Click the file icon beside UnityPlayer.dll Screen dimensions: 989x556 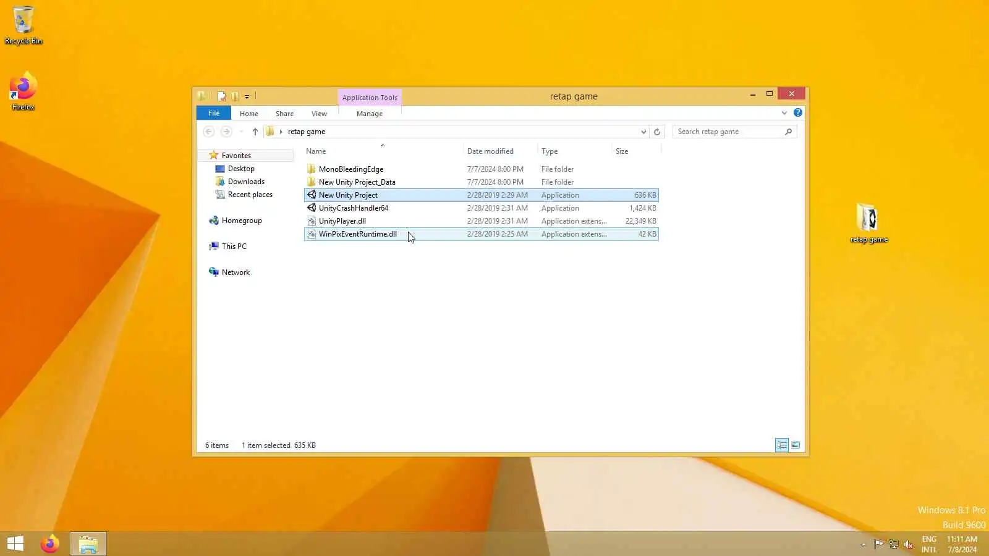pyautogui.click(x=312, y=221)
